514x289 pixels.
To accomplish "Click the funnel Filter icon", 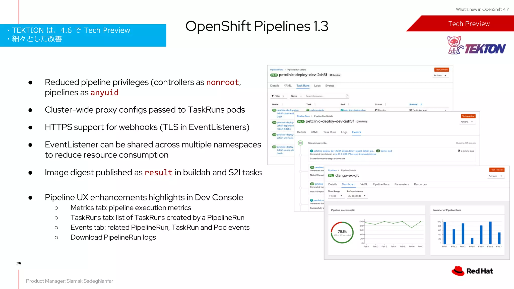I will [273, 96].
